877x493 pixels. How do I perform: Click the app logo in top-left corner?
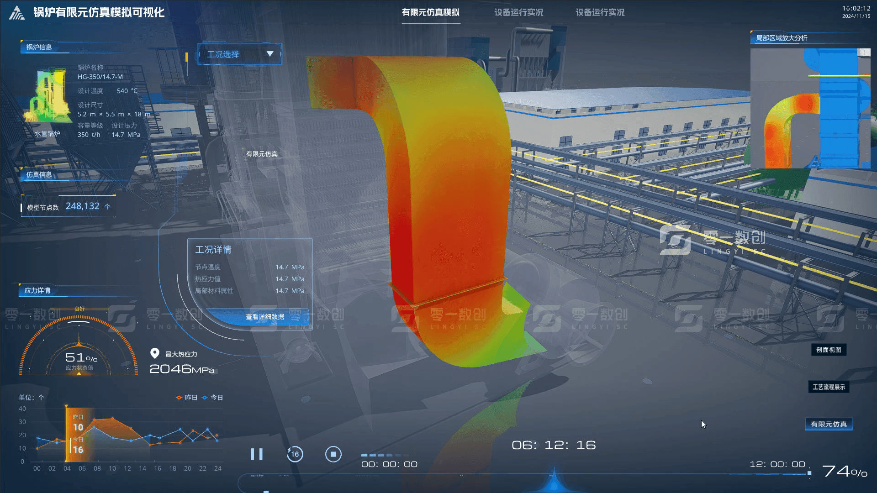(x=17, y=13)
